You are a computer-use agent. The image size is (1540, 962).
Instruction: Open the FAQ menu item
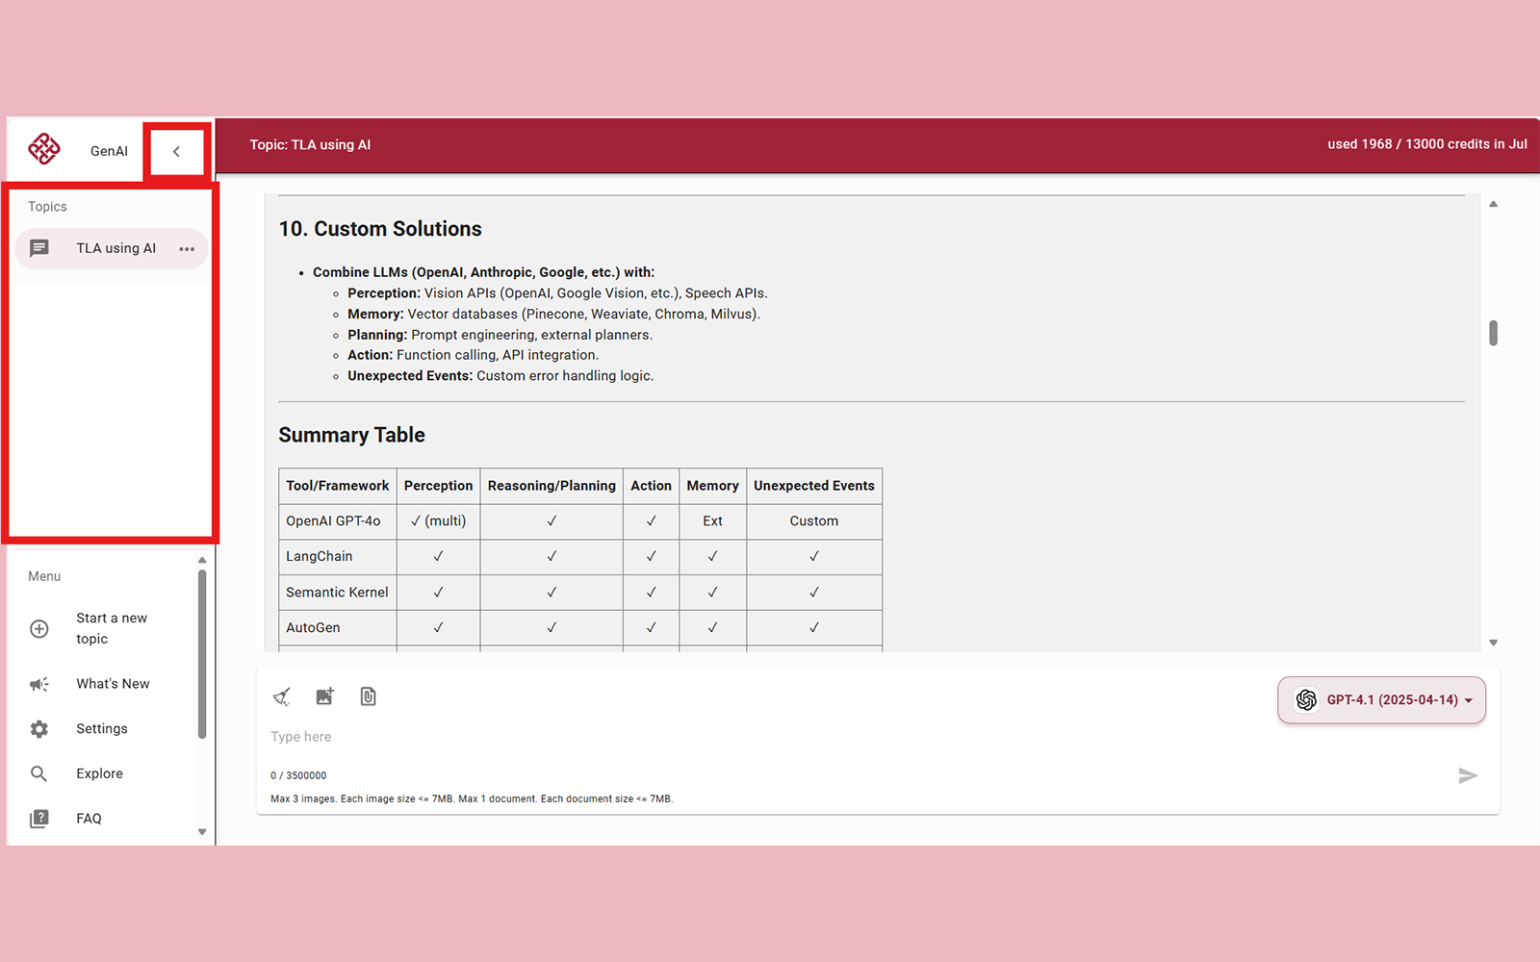(89, 819)
